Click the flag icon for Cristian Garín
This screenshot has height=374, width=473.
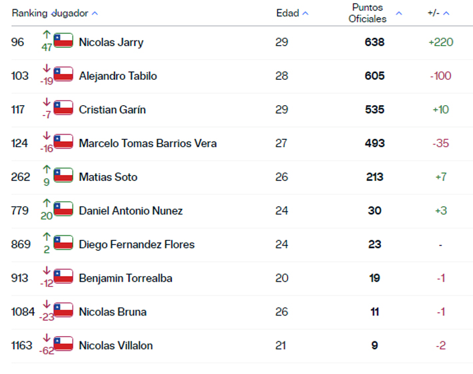(x=63, y=108)
